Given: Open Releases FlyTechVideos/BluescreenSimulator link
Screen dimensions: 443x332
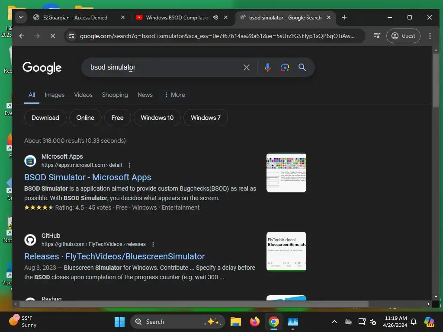Looking at the screenshot, I should (114, 256).
